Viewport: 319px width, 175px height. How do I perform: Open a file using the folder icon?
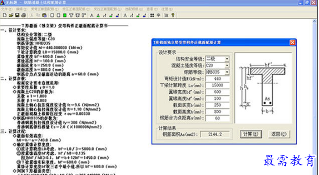(x=11, y=15)
